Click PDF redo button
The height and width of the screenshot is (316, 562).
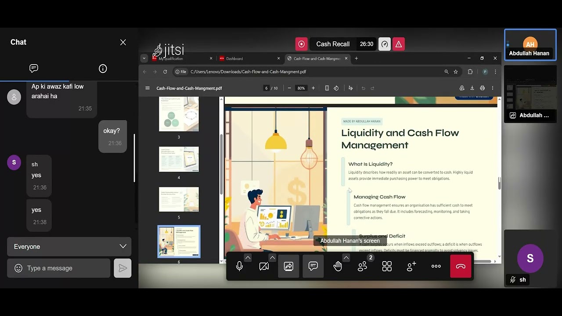point(372,88)
